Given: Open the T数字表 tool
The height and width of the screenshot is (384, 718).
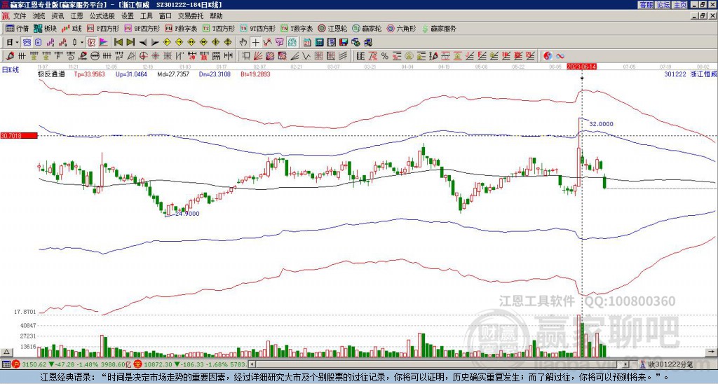Looking at the screenshot, I should click(297, 28).
